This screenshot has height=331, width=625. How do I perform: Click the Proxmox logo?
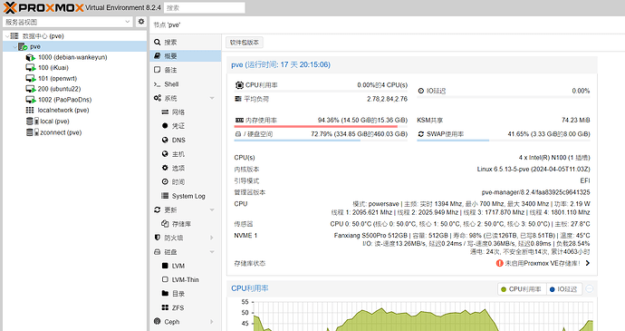pyautogui.click(x=43, y=7)
